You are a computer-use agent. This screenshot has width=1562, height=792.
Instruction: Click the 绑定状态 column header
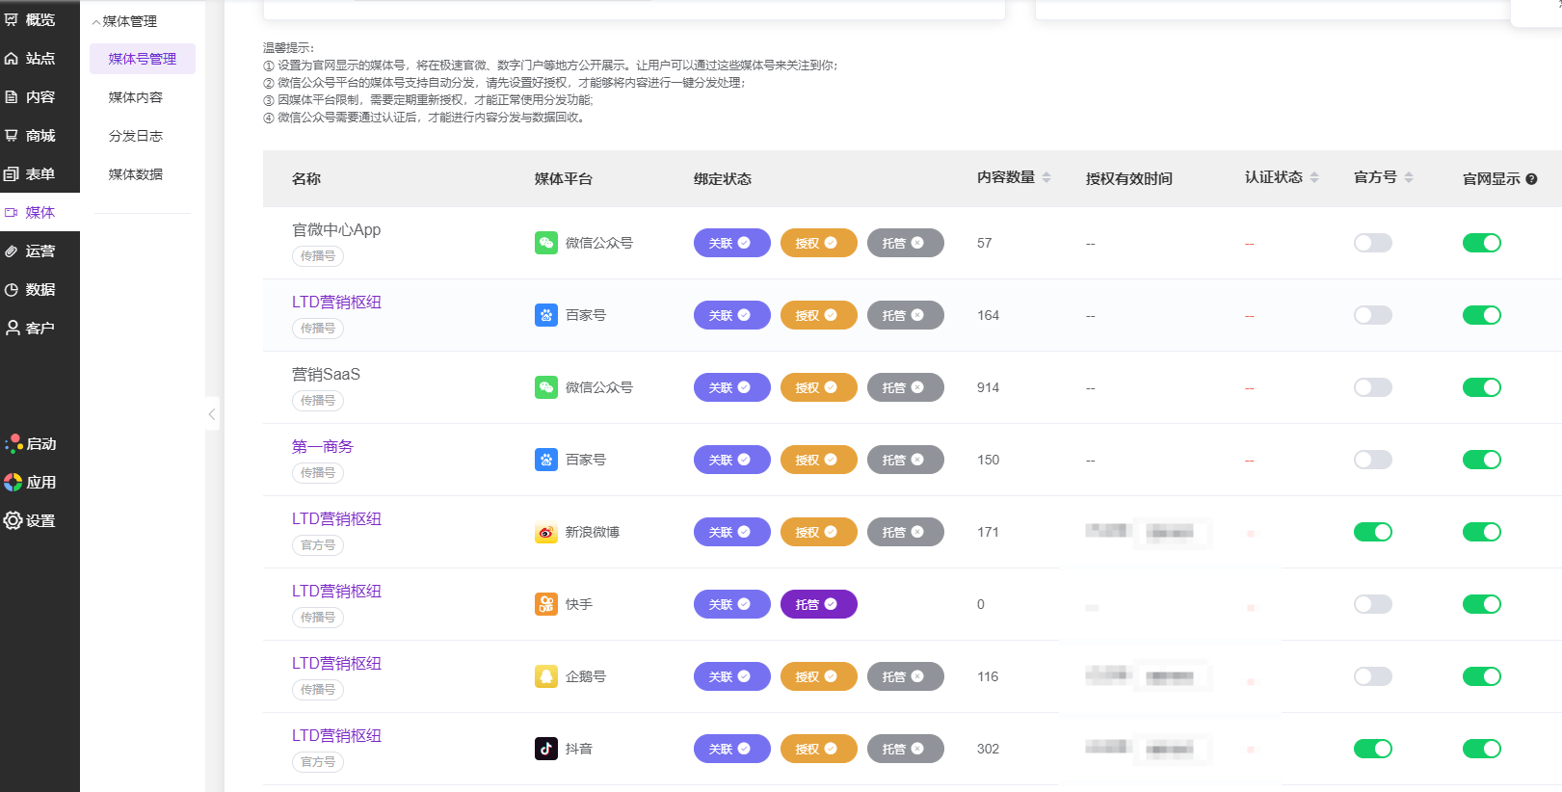(723, 178)
